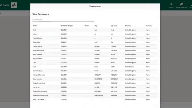
Task: Click customer number CUS-012
Action: (64, 55)
